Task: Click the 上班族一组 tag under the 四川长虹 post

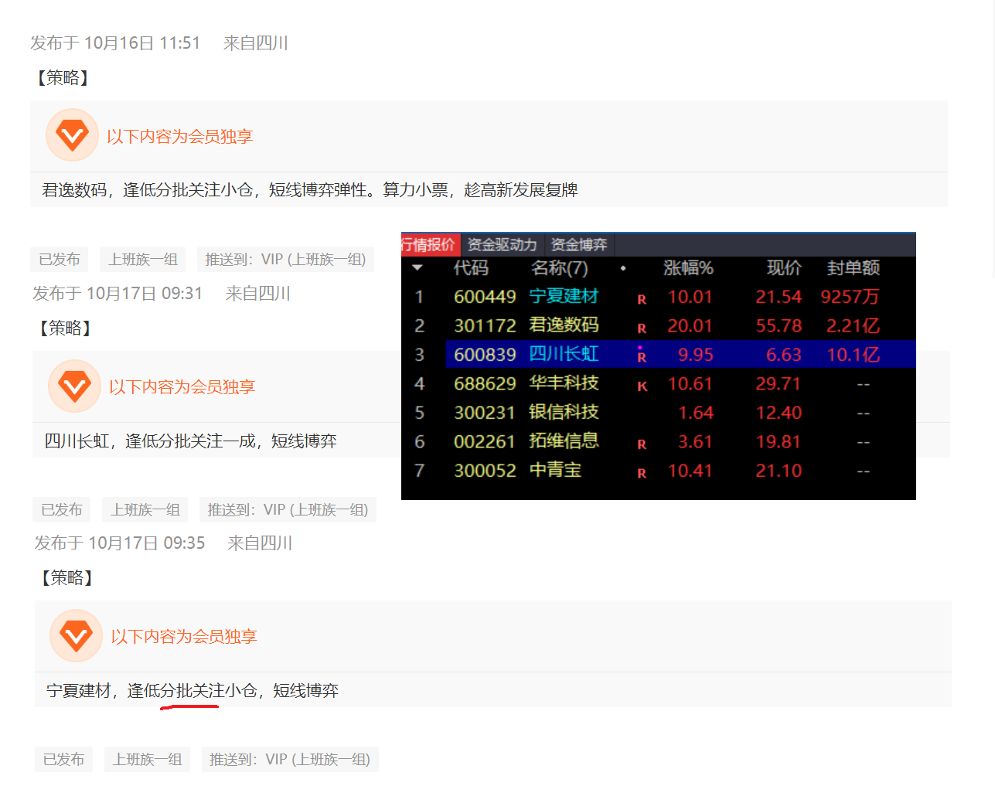Action: (x=145, y=510)
